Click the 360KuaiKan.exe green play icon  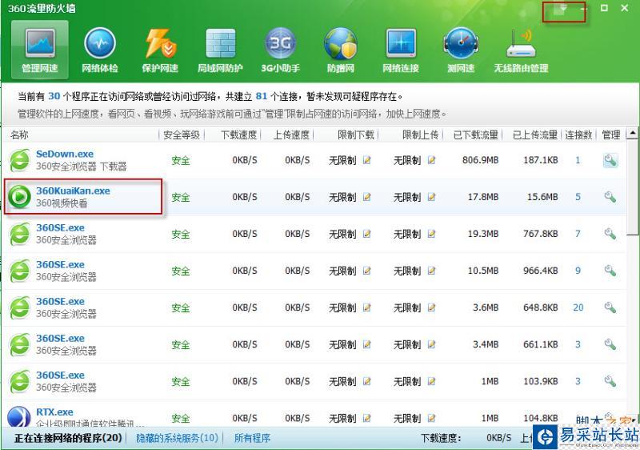19,197
